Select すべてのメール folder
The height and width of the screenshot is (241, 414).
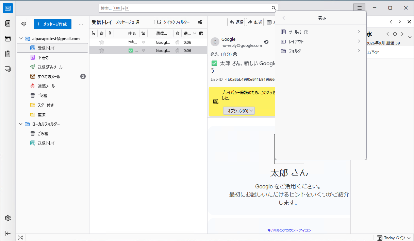pyautogui.click(x=52, y=76)
